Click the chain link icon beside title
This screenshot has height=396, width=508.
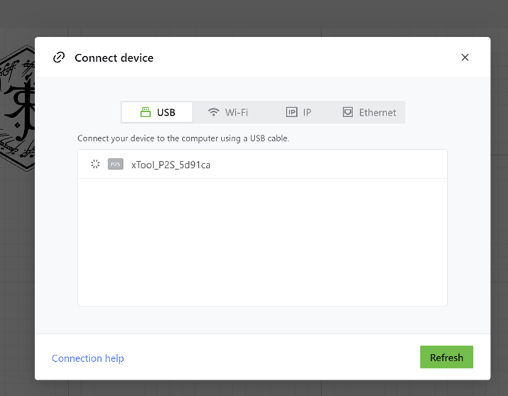click(59, 58)
